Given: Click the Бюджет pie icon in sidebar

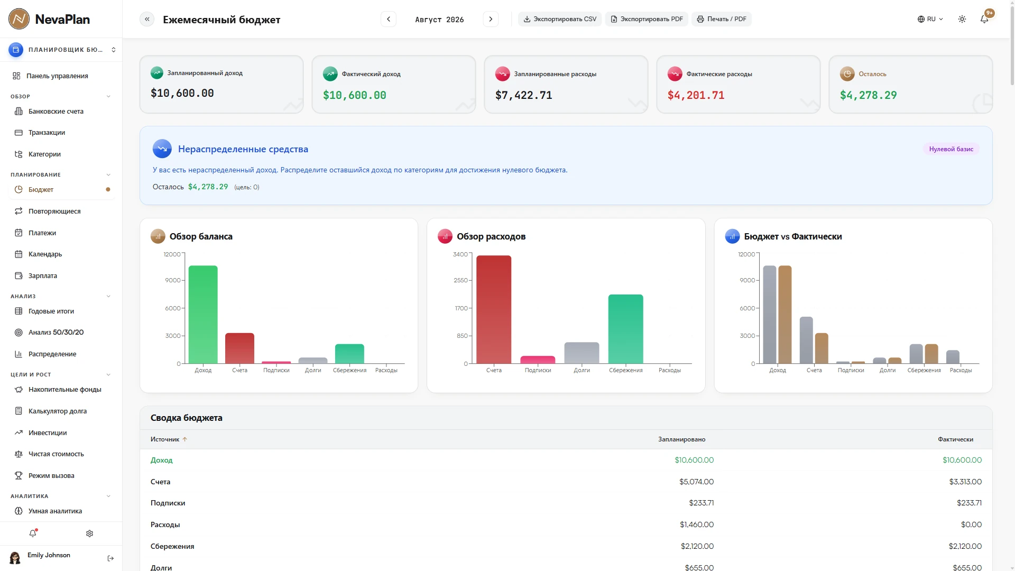Looking at the screenshot, I should click(19, 189).
